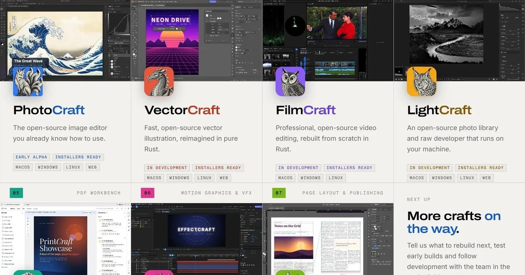Click 'Tell us what to rebuild next' paragraph
The height and width of the screenshot is (275, 525).
coord(458,258)
